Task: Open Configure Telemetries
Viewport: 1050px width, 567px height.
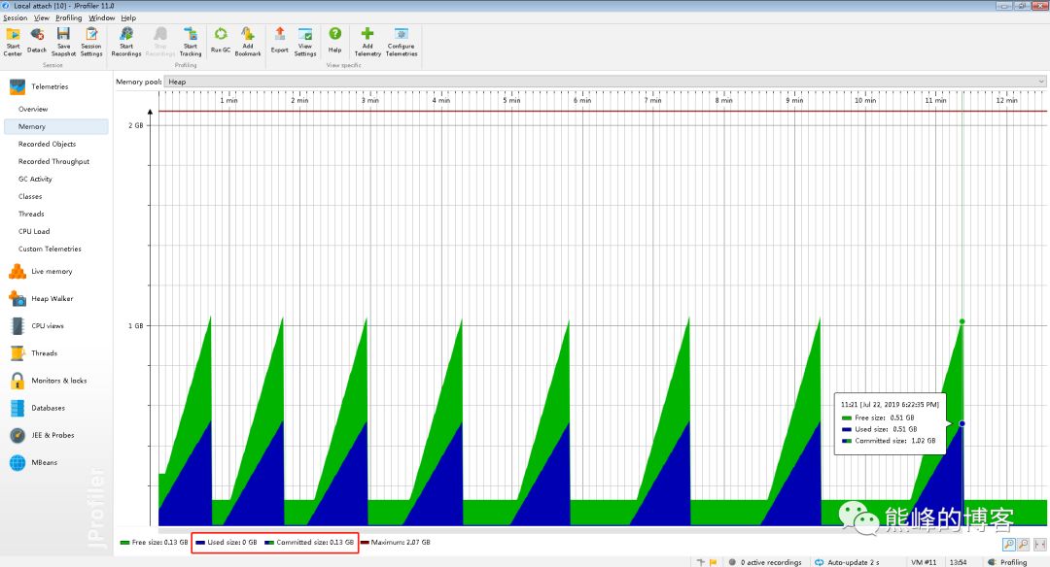Action: click(x=402, y=42)
